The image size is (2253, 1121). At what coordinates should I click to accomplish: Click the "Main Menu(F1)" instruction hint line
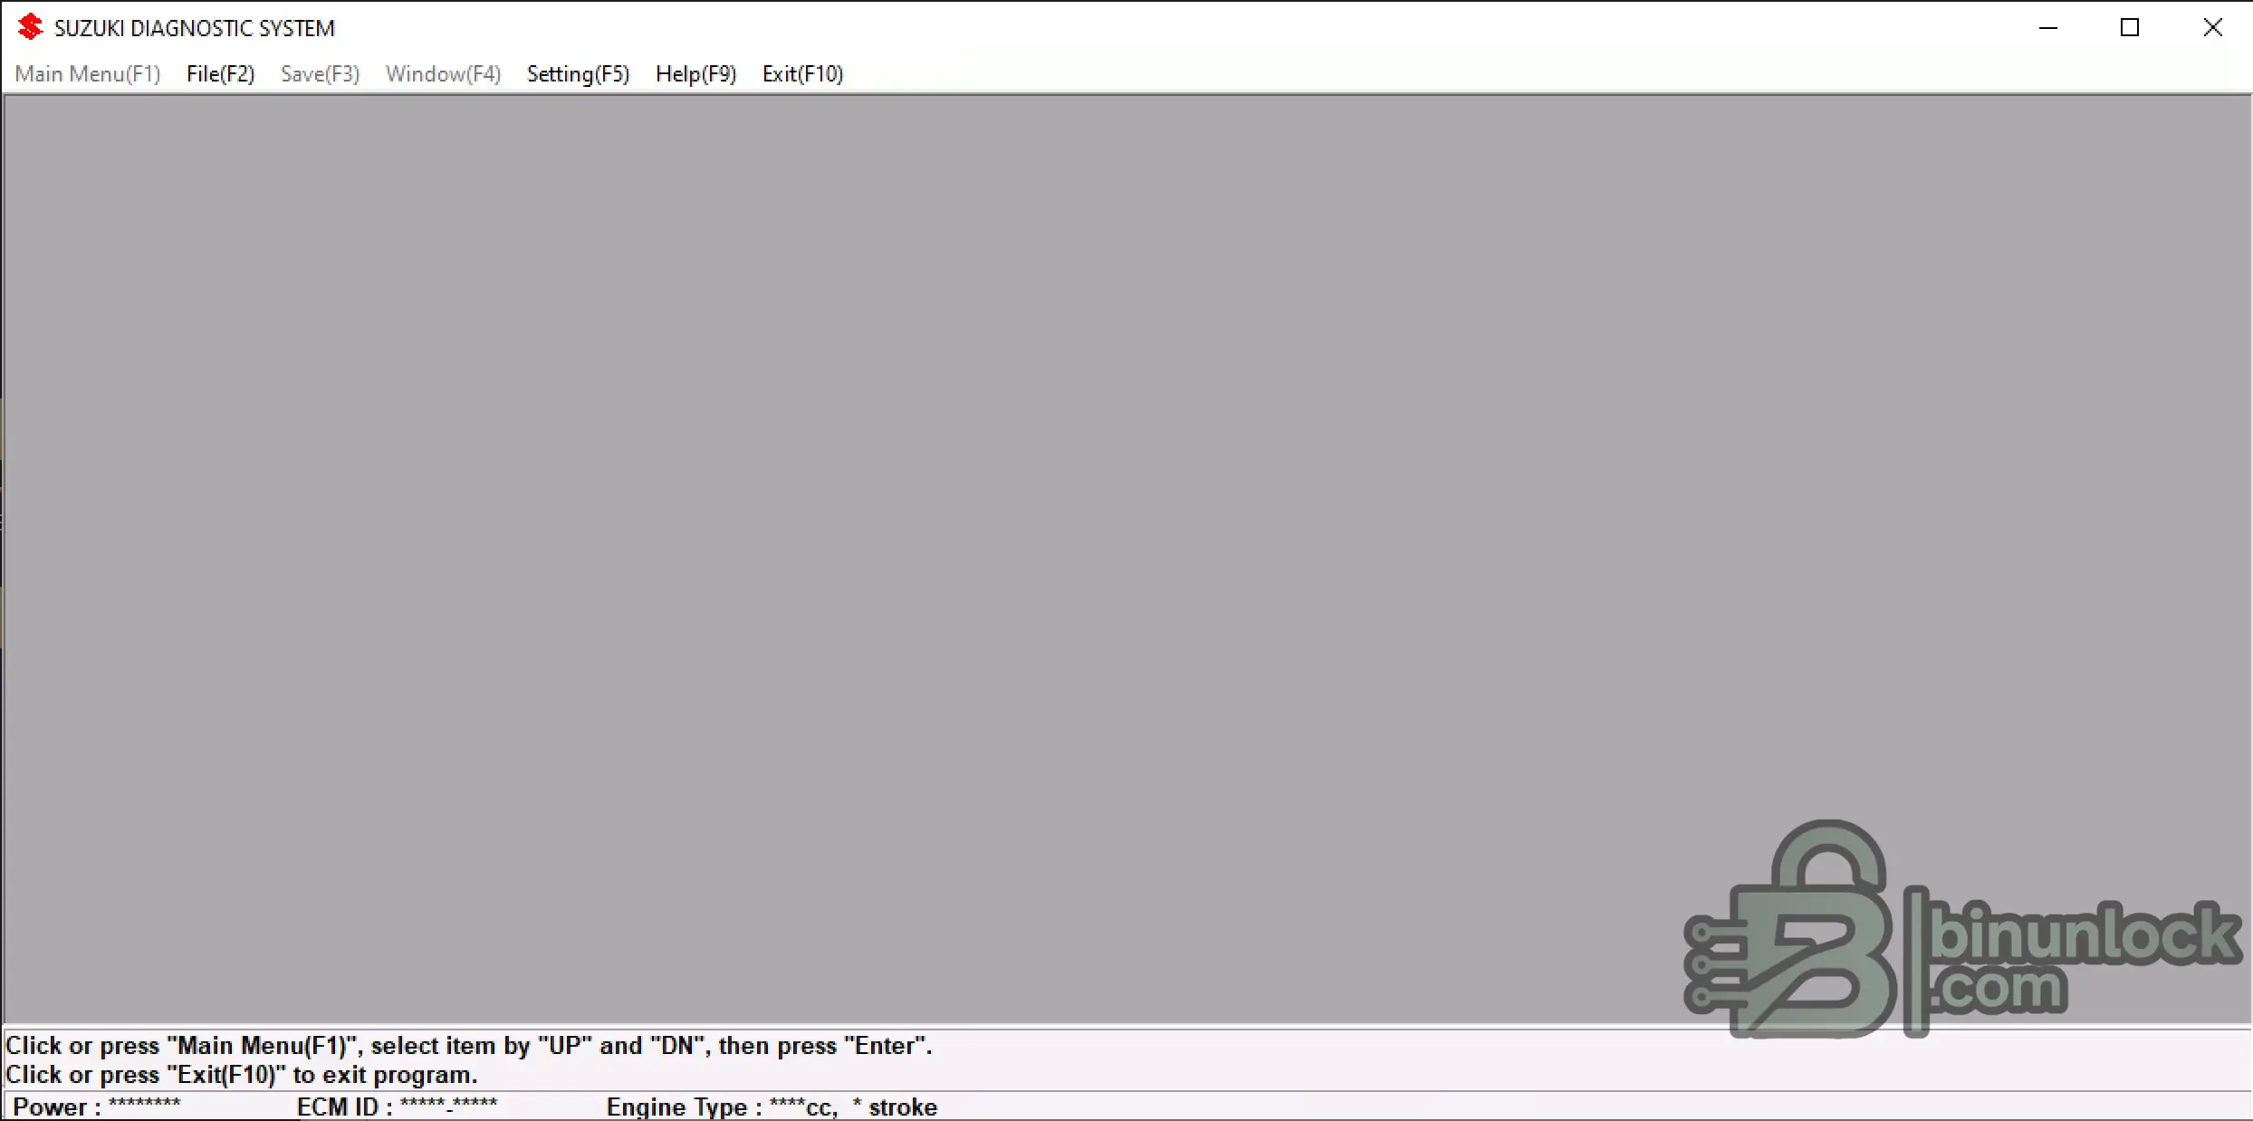point(469,1046)
